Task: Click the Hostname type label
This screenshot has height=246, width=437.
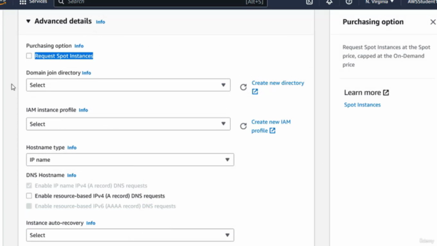Action: click(x=46, y=148)
